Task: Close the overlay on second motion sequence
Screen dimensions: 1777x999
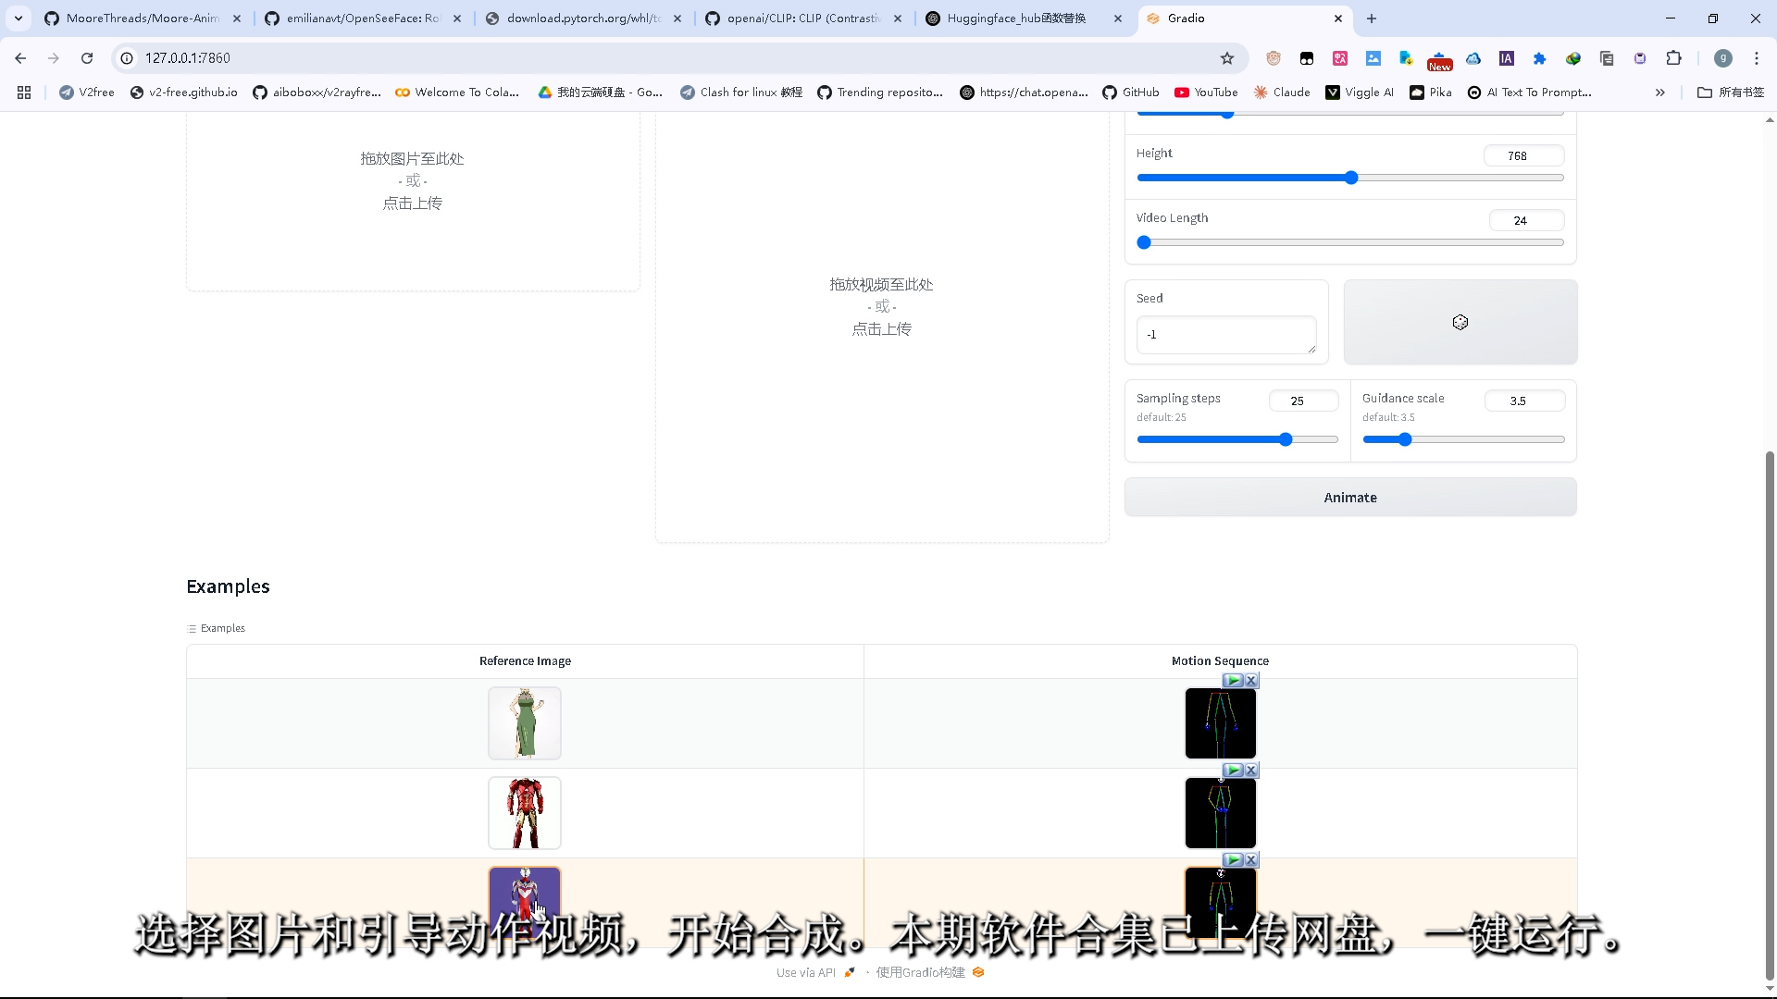Action: click(x=1251, y=771)
